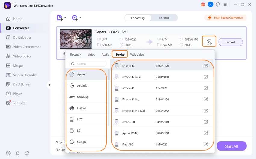Click the Add Files icon
The image size is (256, 159).
(60, 18)
